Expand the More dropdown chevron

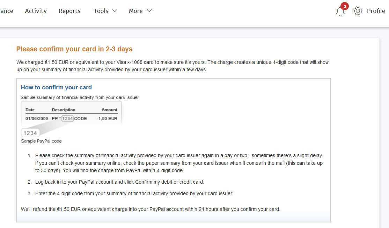[149, 11]
